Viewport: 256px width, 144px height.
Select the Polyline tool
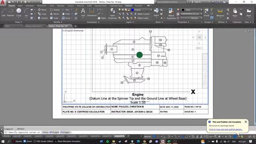point(11,12)
